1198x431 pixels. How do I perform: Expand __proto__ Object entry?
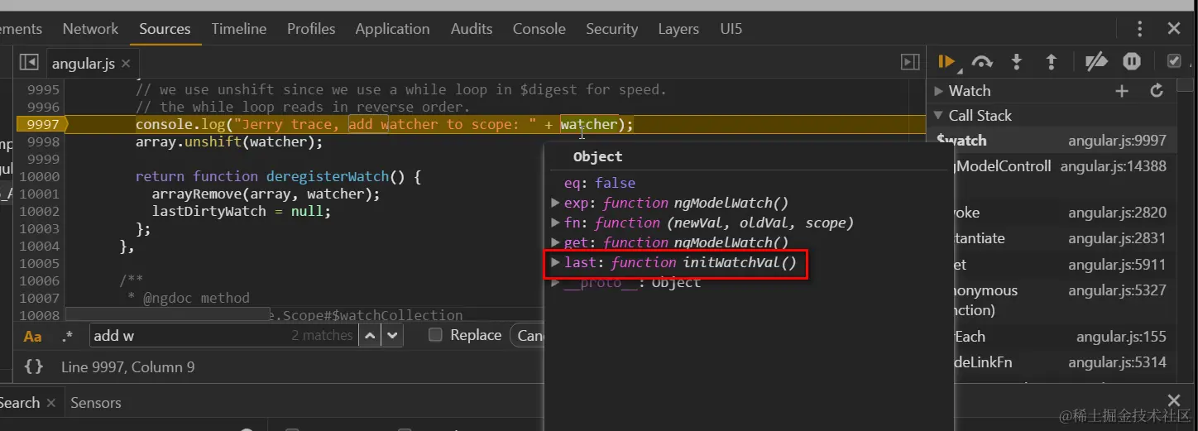pyautogui.click(x=556, y=282)
